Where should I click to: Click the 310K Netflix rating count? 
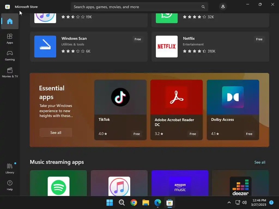click(211, 51)
